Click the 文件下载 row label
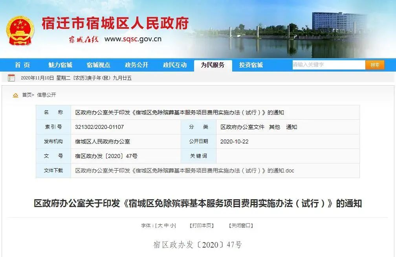396x257 pixels. (53, 171)
